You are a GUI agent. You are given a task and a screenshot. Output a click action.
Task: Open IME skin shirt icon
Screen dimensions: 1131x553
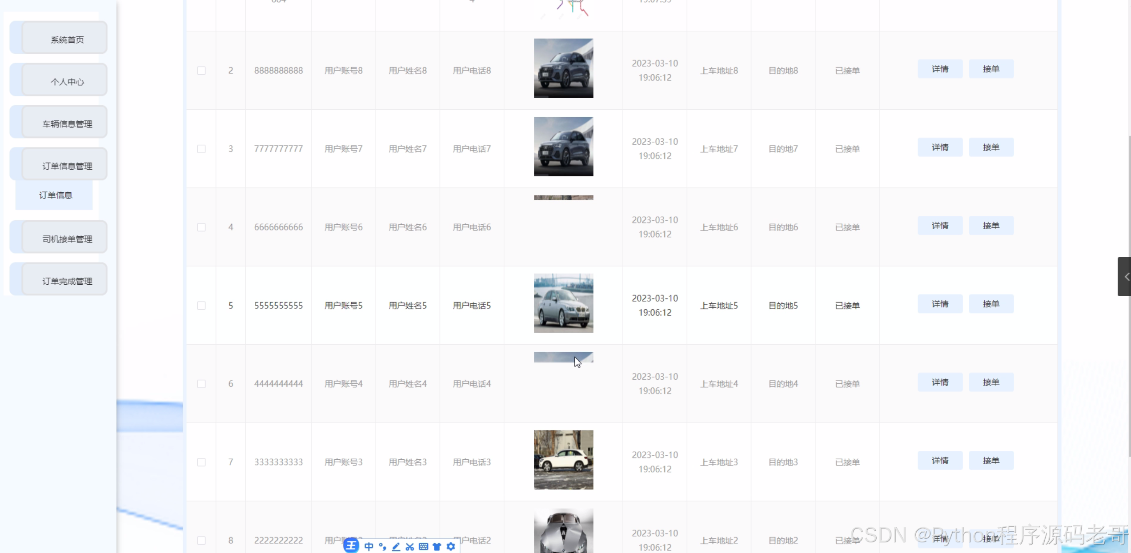point(437,546)
